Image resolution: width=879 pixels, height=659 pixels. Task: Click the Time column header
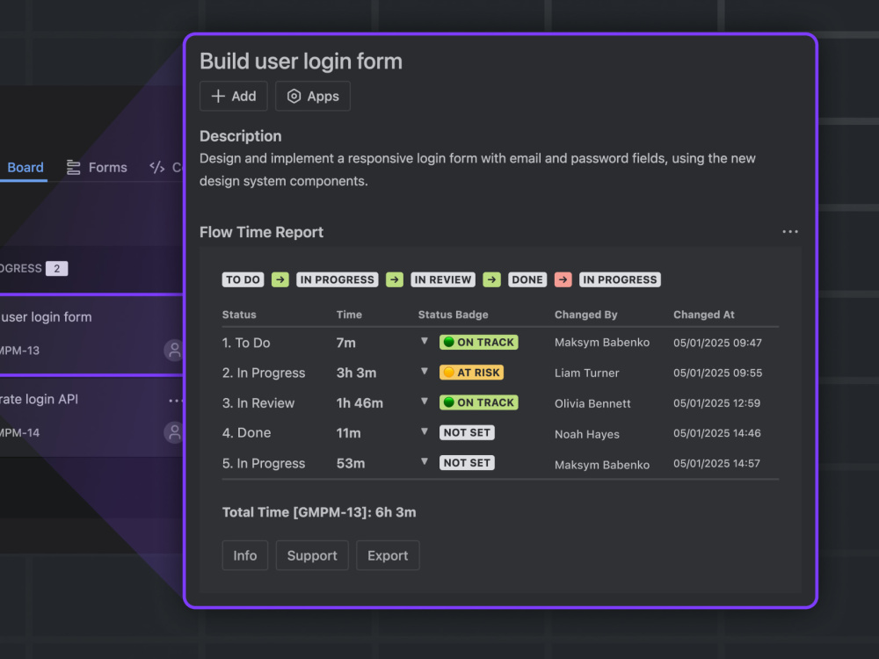pos(349,315)
